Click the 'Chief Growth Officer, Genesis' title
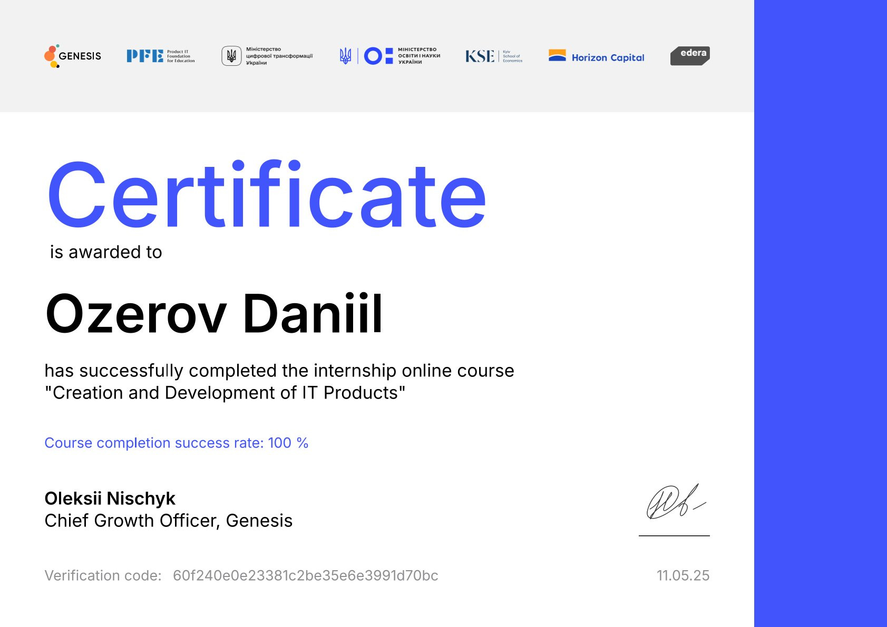 pos(168,521)
